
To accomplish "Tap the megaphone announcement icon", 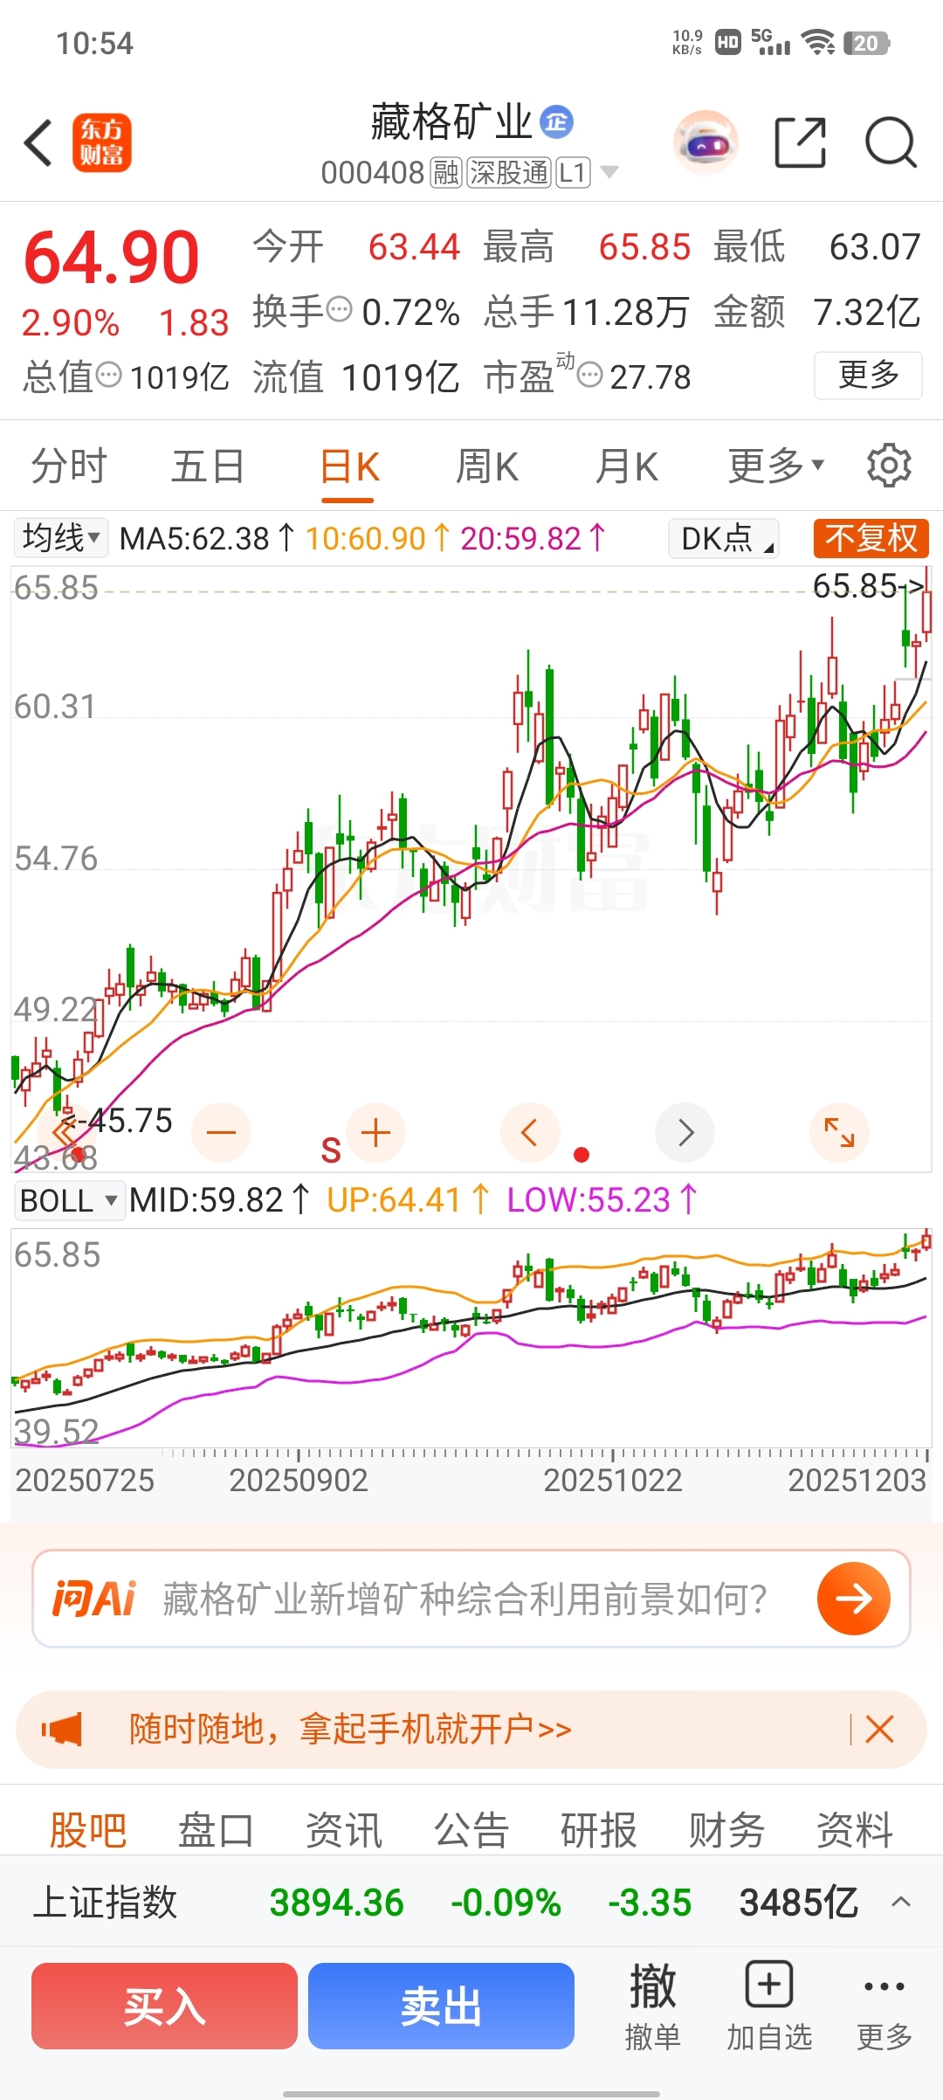I will pyautogui.click(x=61, y=1729).
